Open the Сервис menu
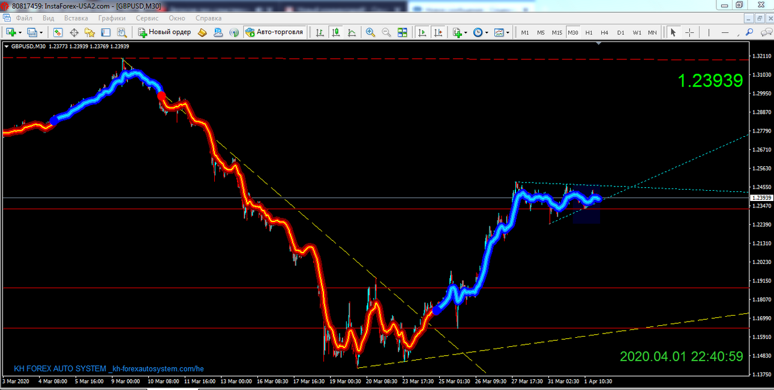Viewport: 774px width, 390px height. 148,18
